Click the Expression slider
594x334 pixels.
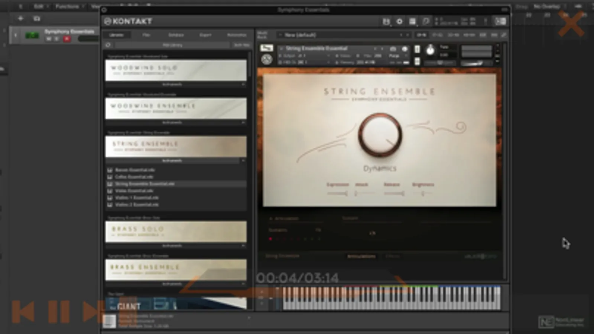337,193
